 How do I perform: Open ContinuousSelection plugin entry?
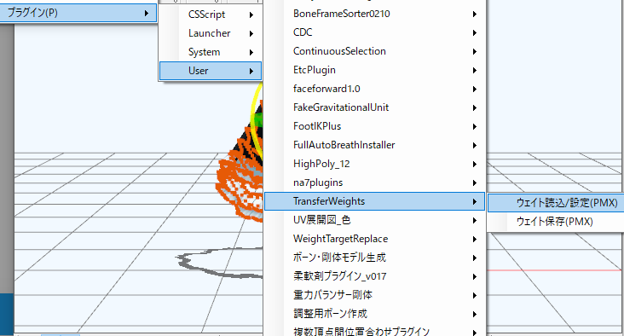point(374,51)
